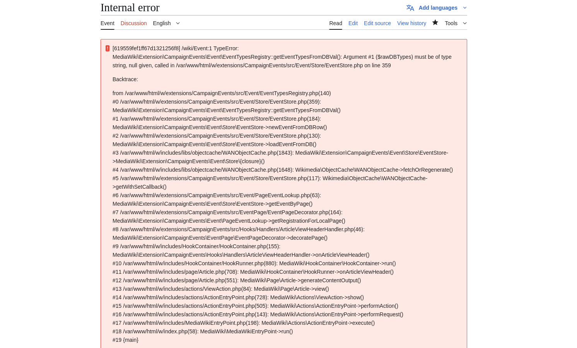Open the Tools menu label

pos(451,23)
